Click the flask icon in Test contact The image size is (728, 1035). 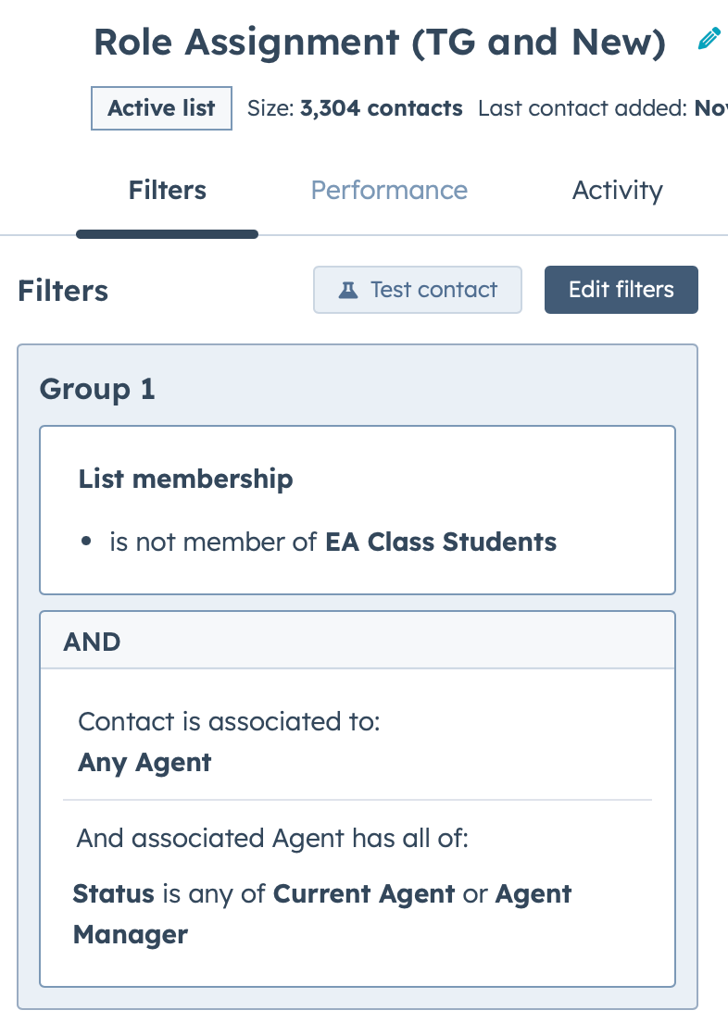pos(348,290)
